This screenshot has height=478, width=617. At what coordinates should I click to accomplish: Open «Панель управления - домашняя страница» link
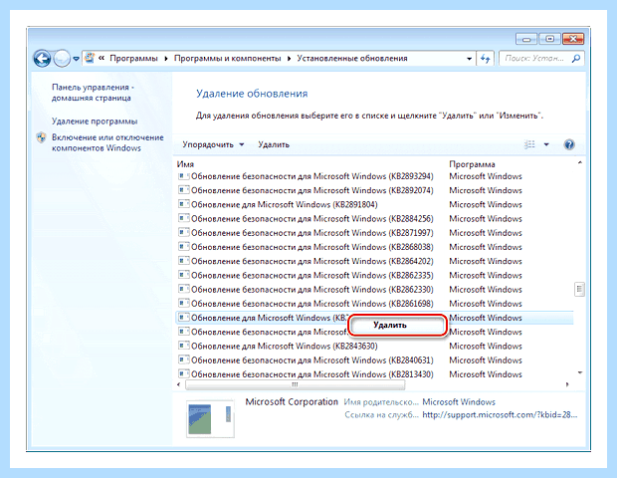pyautogui.click(x=93, y=93)
